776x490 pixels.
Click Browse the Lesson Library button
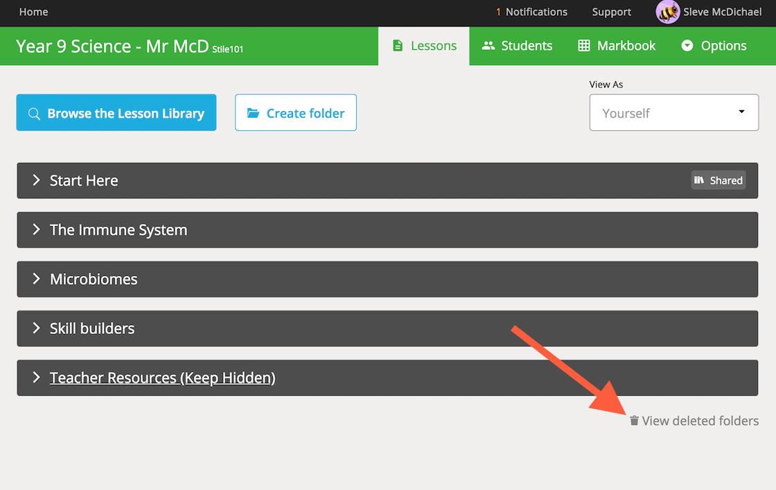coord(116,112)
